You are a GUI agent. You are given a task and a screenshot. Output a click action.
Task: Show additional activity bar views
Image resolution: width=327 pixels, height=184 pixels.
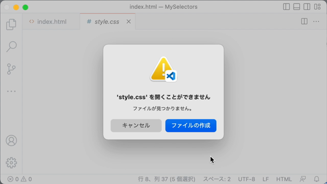[x=11, y=91]
